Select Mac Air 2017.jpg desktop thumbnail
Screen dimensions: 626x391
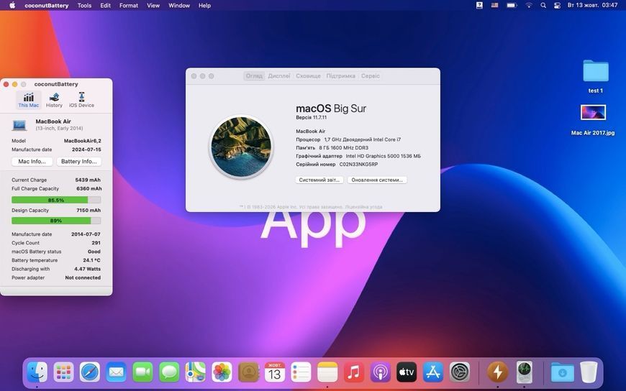tap(593, 113)
